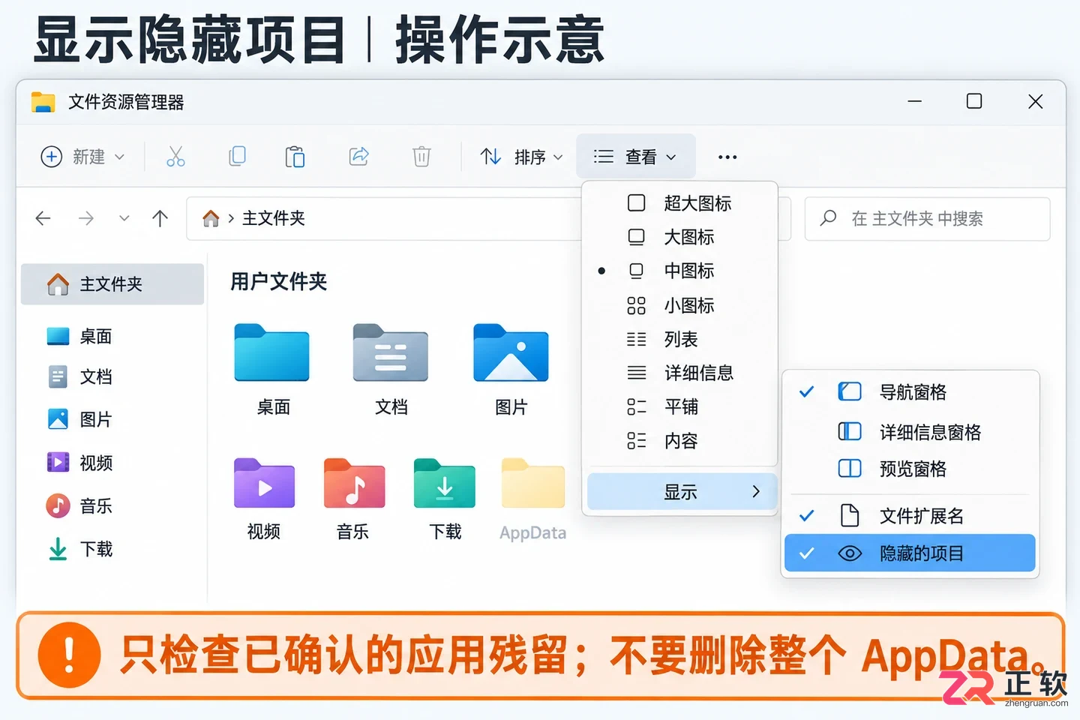1080x720 pixels.
Task: Open the 图片 folder in main pane
Action: [x=511, y=370]
